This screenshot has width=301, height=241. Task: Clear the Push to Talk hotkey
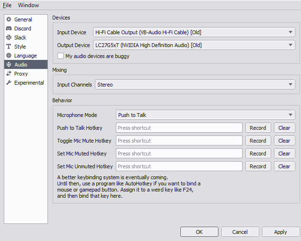coord(284,128)
